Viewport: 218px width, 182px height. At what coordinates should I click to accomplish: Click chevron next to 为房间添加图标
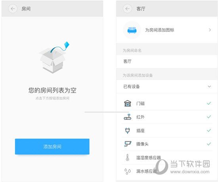[210, 30]
